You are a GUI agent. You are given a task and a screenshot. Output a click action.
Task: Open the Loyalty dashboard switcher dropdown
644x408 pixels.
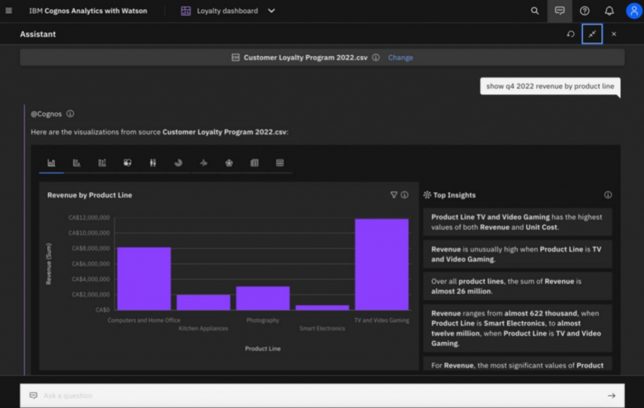[x=272, y=11]
